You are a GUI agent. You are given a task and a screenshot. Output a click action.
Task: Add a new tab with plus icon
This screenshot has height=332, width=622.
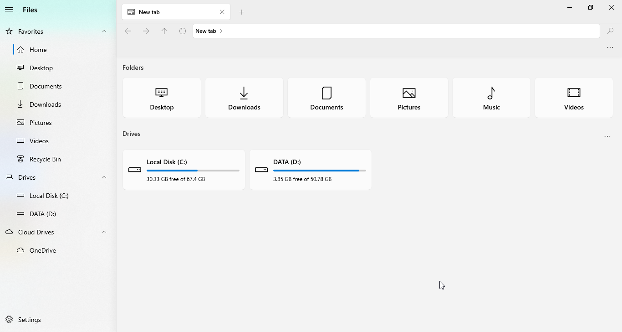tap(242, 12)
